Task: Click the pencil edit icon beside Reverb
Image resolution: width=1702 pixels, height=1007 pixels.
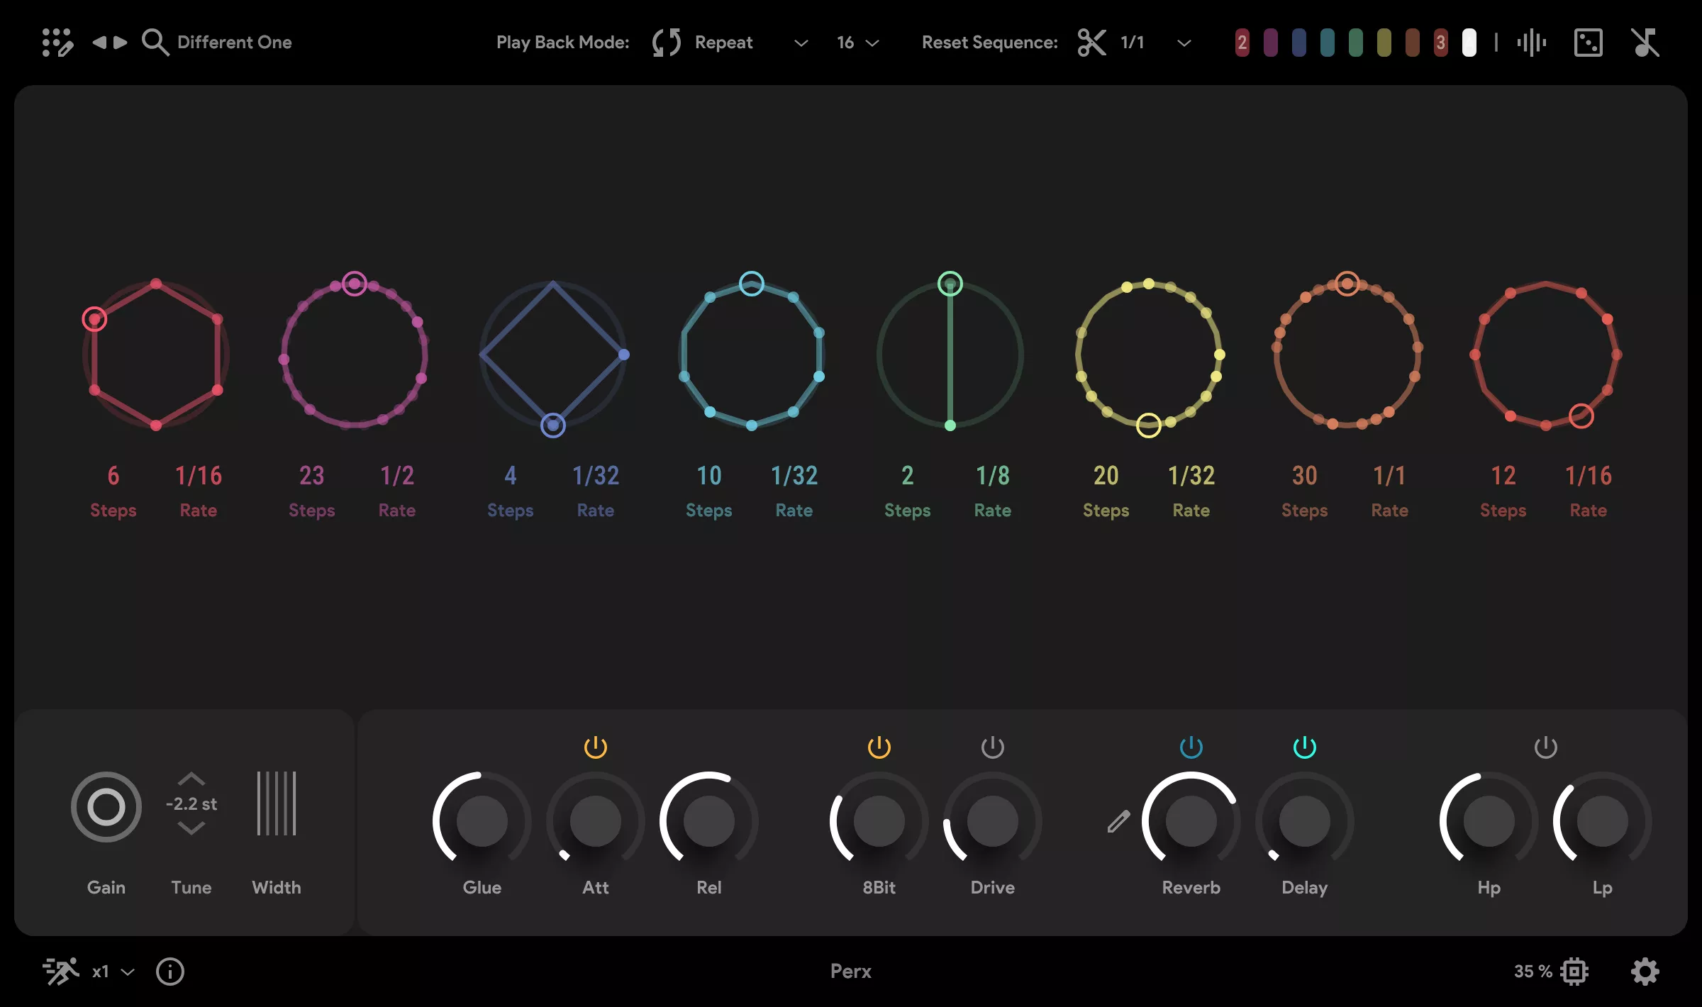Action: pos(1119,823)
